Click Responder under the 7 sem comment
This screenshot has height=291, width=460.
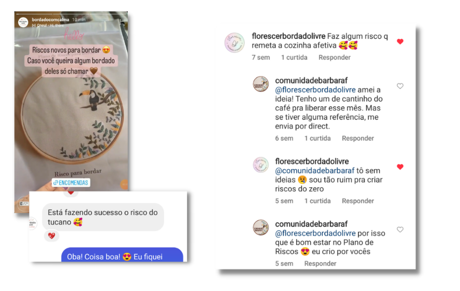334,57
